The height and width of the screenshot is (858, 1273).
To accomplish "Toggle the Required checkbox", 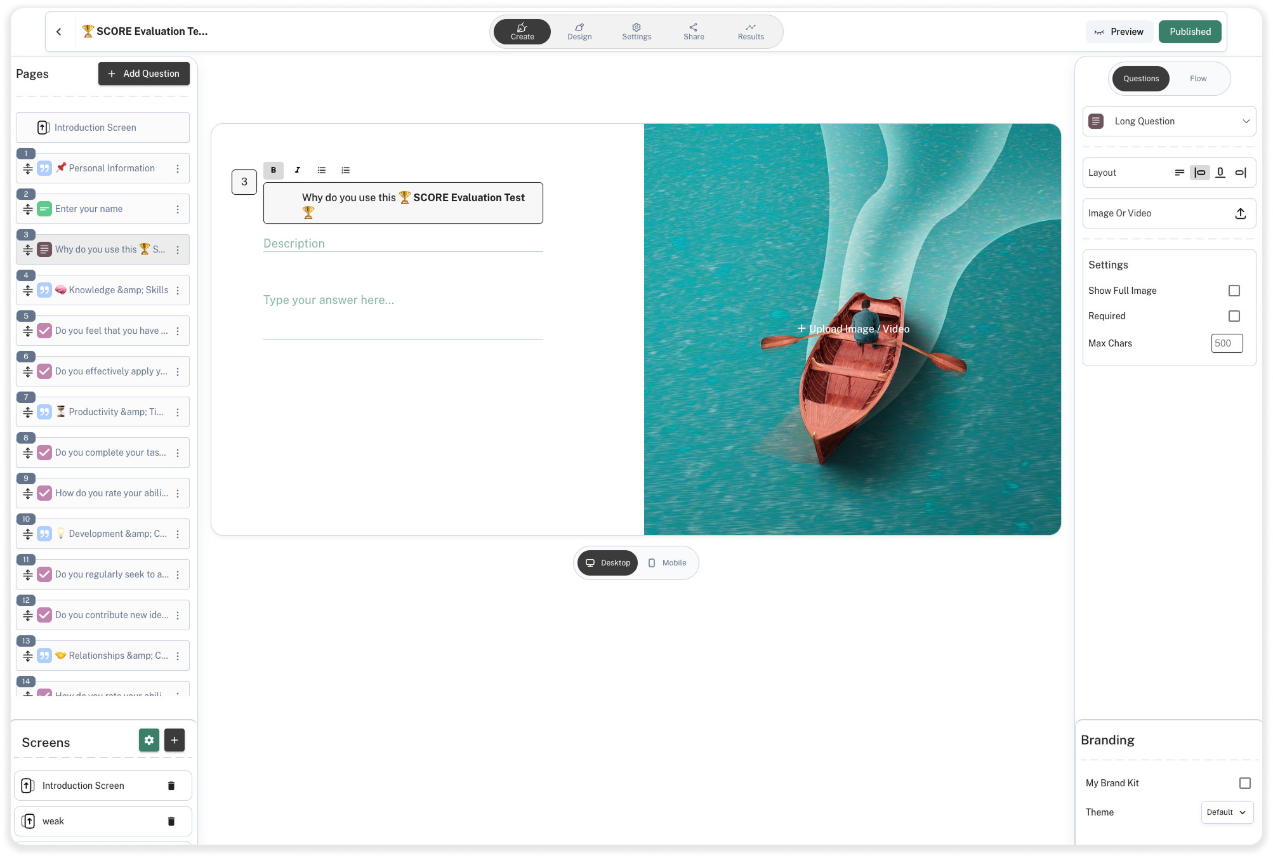I will (1234, 316).
